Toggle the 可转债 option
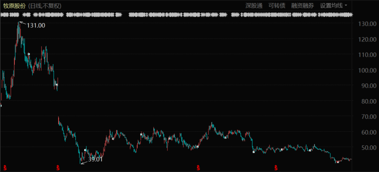This screenshot has height=172, width=379. 276,6
